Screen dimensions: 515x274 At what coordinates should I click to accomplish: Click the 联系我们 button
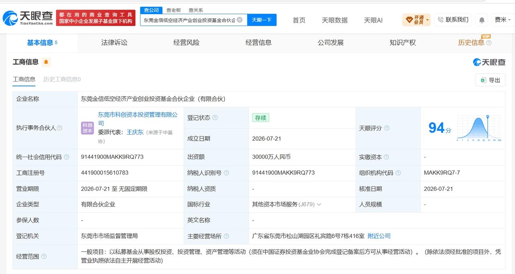click(453, 20)
